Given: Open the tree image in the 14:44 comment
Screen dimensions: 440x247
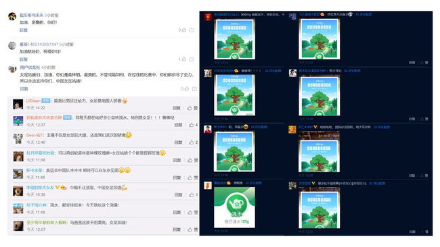Looking at the screenshot, I should click(320, 95).
